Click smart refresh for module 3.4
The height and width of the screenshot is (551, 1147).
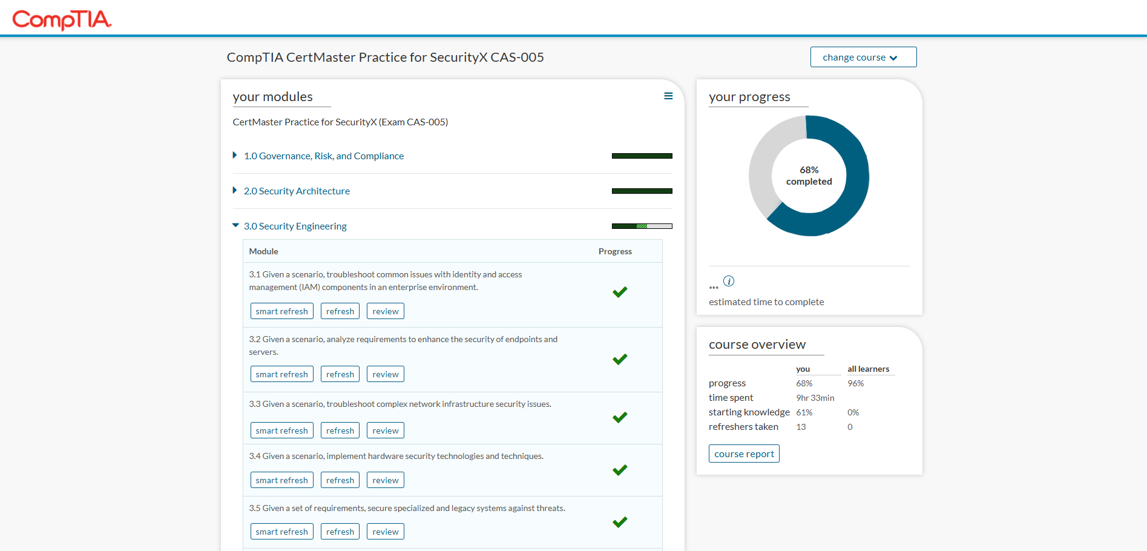click(282, 480)
